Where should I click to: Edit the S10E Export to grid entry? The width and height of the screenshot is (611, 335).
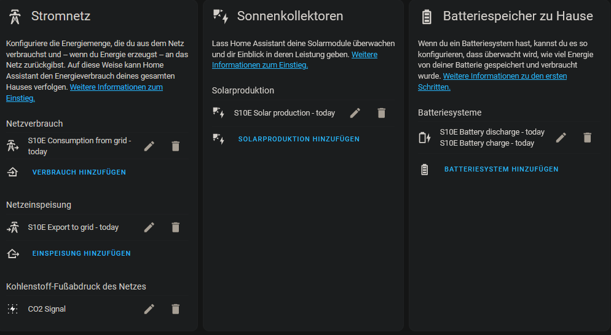(x=149, y=227)
